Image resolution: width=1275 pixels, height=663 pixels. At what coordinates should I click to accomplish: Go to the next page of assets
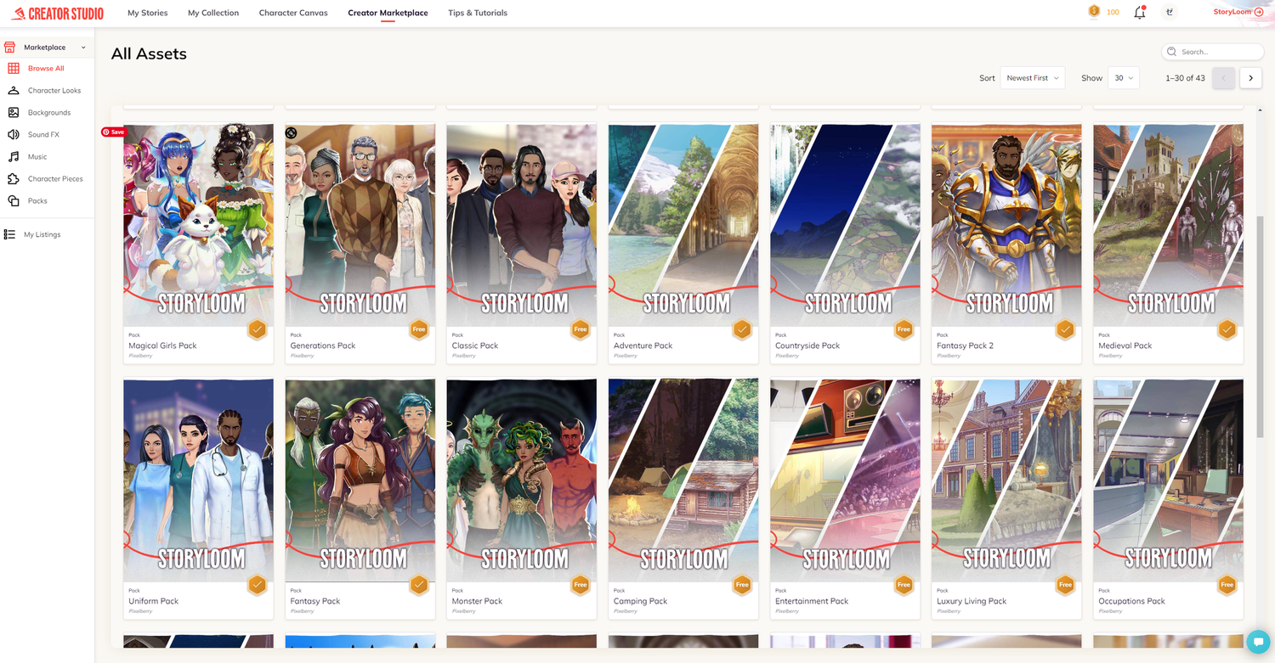click(x=1250, y=78)
